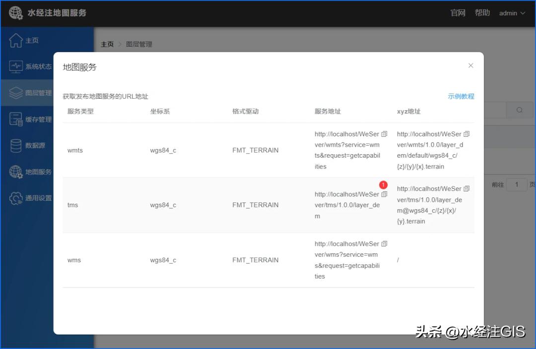536x349 pixels.
Task: Copy the tms xyz address URL
Action: (x=466, y=188)
